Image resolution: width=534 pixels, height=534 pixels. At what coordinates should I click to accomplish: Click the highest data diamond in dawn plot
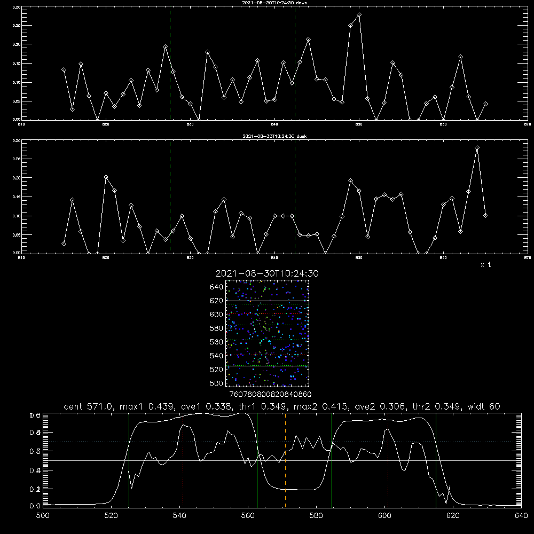[x=359, y=14]
